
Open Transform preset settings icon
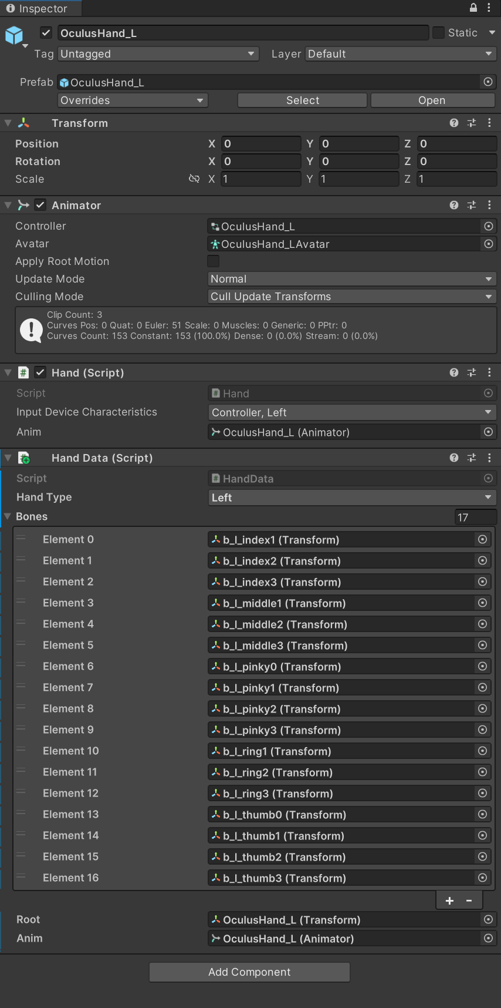click(472, 123)
